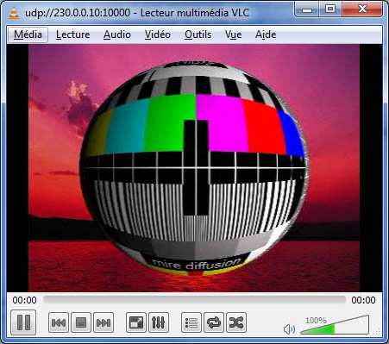Screen dimensions: 389x344
Task: Open the Vidéo menu
Action: coord(158,34)
